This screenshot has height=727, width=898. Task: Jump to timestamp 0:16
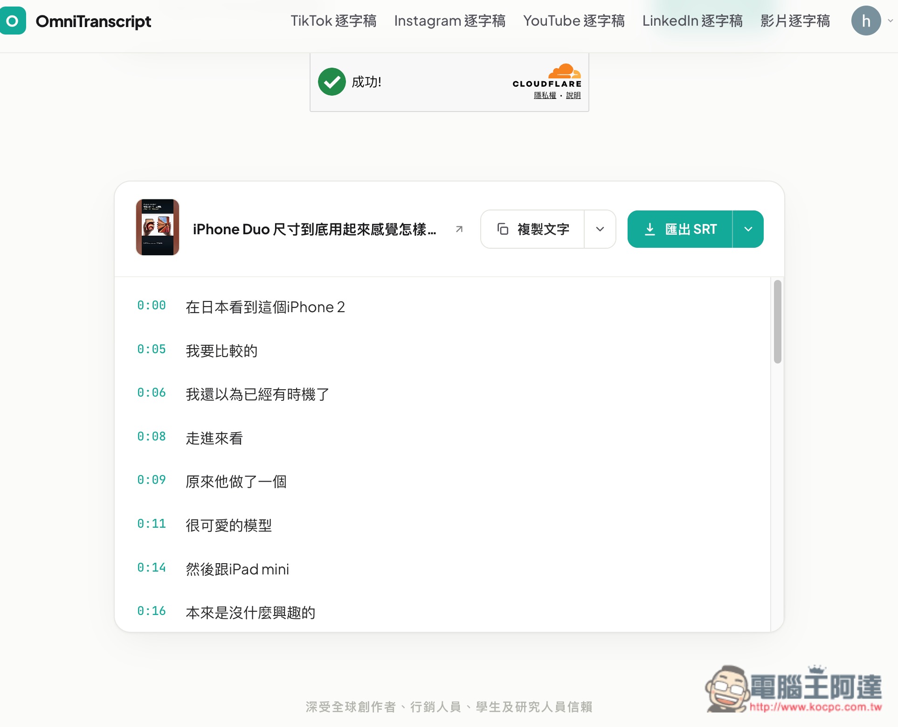pyautogui.click(x=152, y=611)
